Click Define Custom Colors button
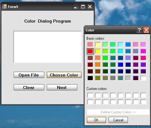The height and width of the screenshot is (128, 151). [118, 112]
